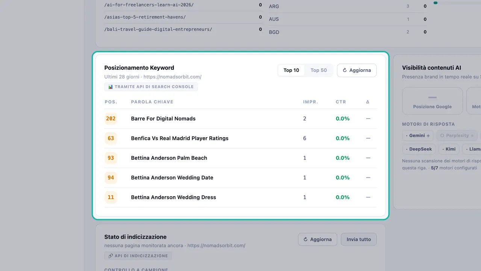Image resolution: width=481 pixels, height=271 pixels.
Task: Click position badge 202
Action: coord(111,119)
